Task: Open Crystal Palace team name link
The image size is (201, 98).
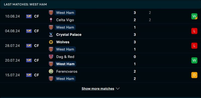Action: pos(69,35)
